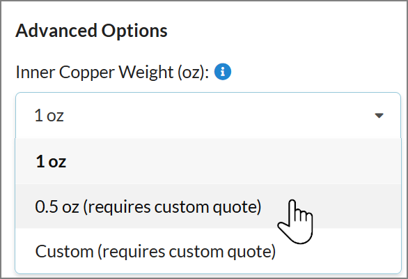408x279 pixels.
Task: Click blank space right of Custom option
Action: tap(338, 251)
